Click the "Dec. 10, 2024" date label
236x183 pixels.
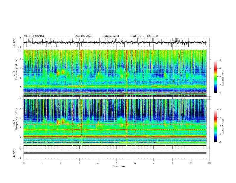pyautogui.click(x=83, y=36)
